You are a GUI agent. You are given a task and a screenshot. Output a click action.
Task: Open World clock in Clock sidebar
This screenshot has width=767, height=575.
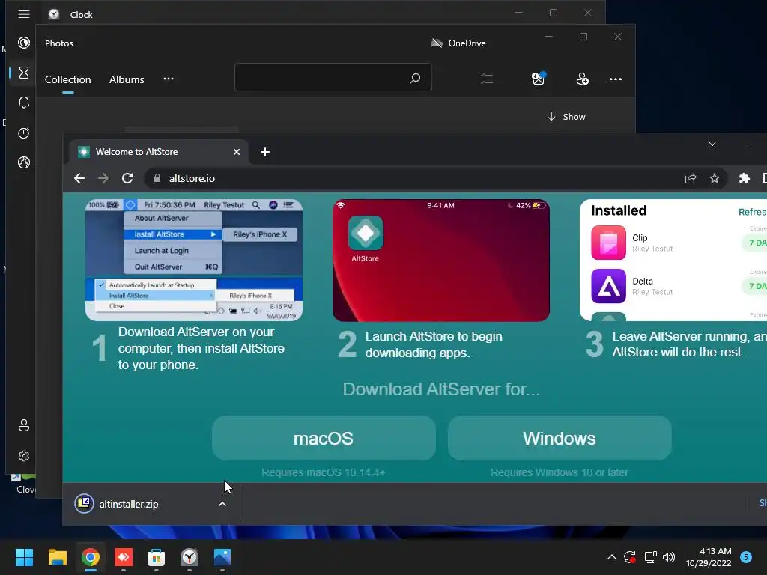(24, 162)
